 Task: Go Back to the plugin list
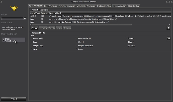coord(14,99)
